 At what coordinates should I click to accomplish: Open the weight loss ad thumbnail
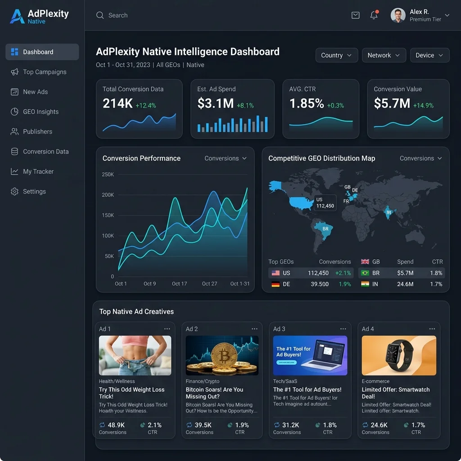[135, 356]
